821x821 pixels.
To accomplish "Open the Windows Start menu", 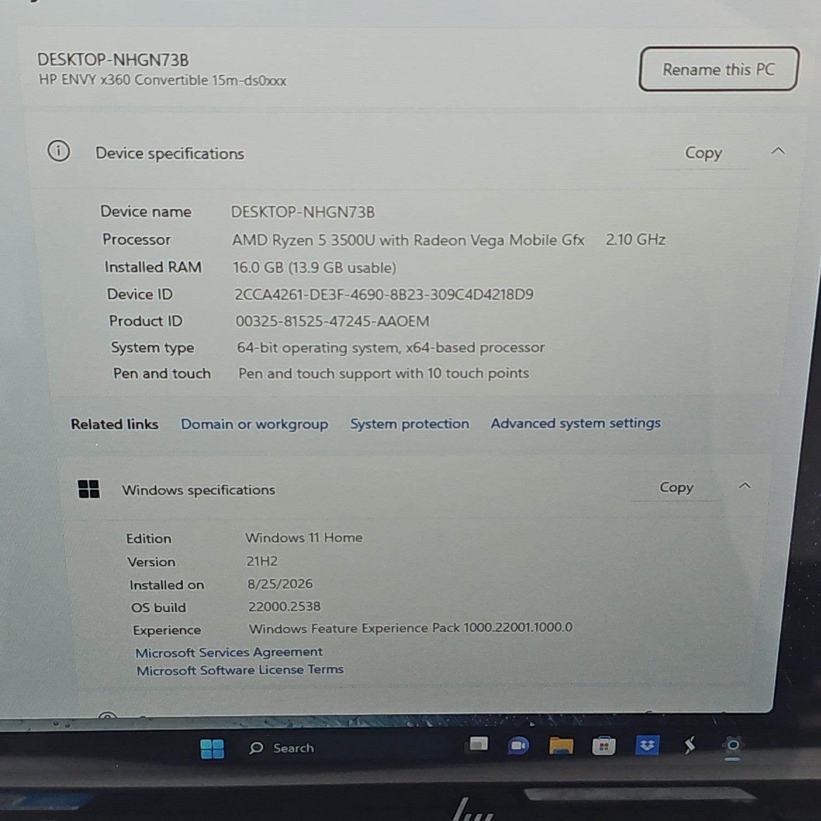I will [x=212, y=748].
